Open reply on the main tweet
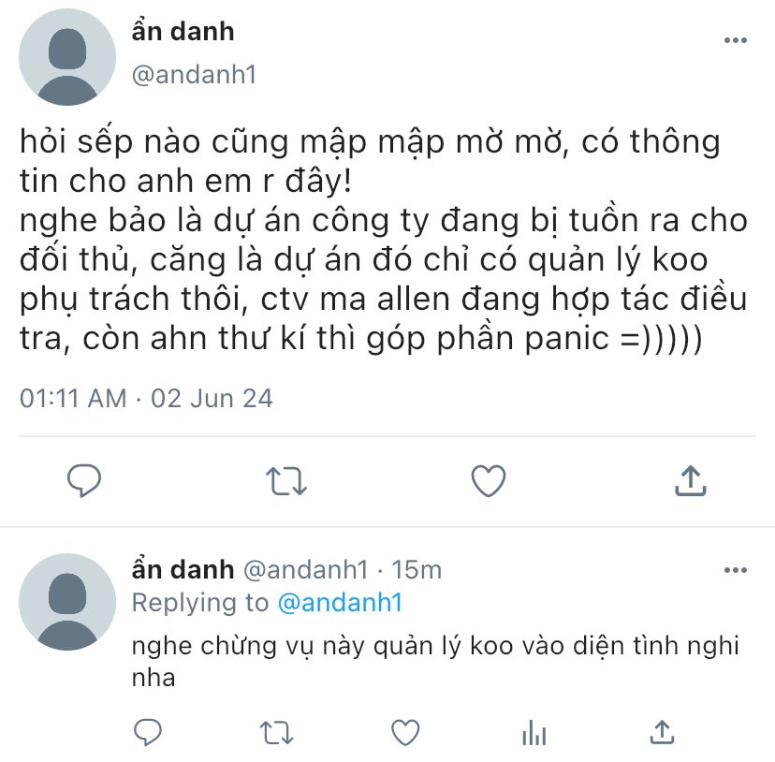775x762 pixels. tap(84, 480)
